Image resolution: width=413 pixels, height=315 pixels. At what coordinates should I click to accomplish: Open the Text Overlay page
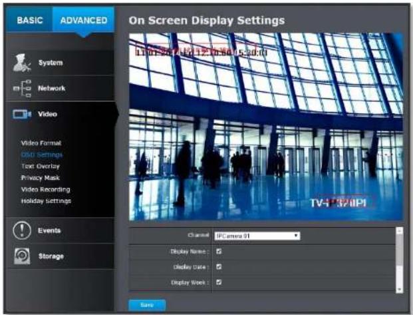click(x=41, y=166)
